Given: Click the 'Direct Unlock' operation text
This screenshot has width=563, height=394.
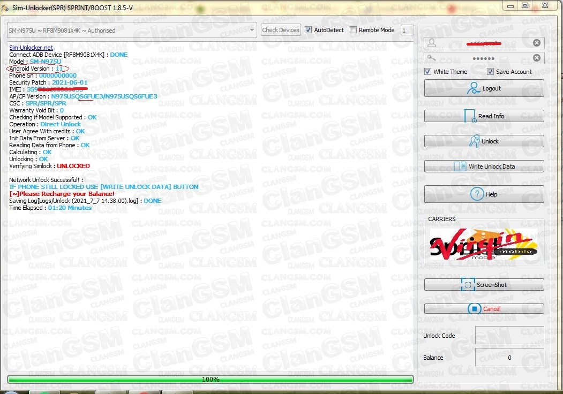Looking at the screenshot, I should pyautogui.click(x=61, y=124).
